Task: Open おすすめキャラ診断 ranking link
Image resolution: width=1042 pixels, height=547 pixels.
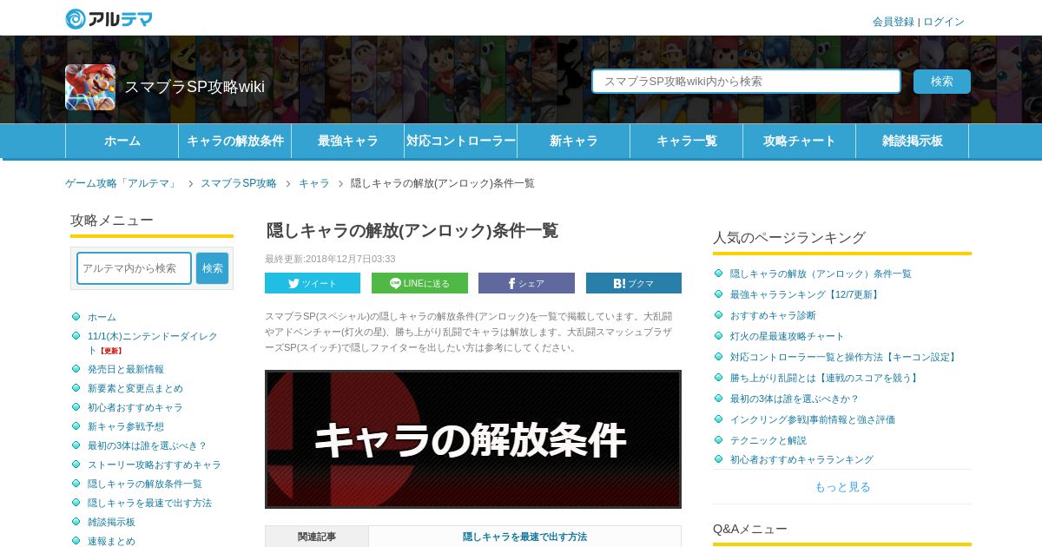Action: [773, 315]
